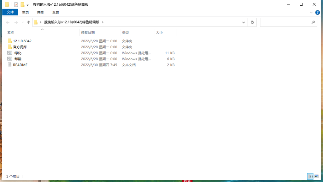Select the README text document
Screen dimensions: 323x182
tap(20, 65)
